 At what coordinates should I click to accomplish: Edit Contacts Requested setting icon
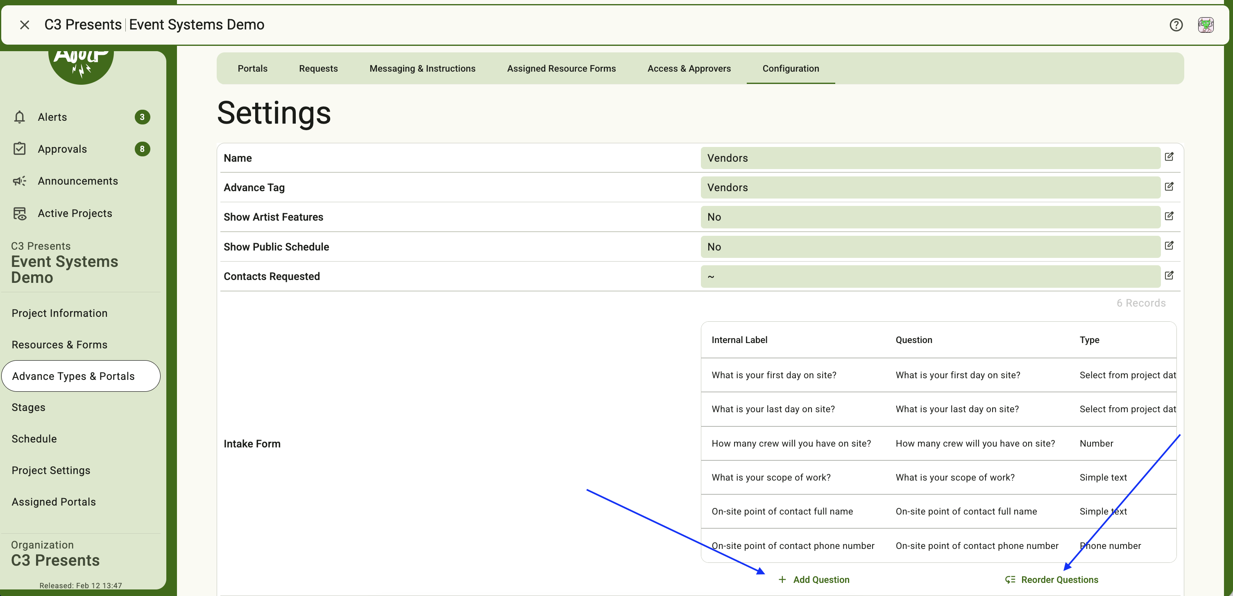(1169, 275)
